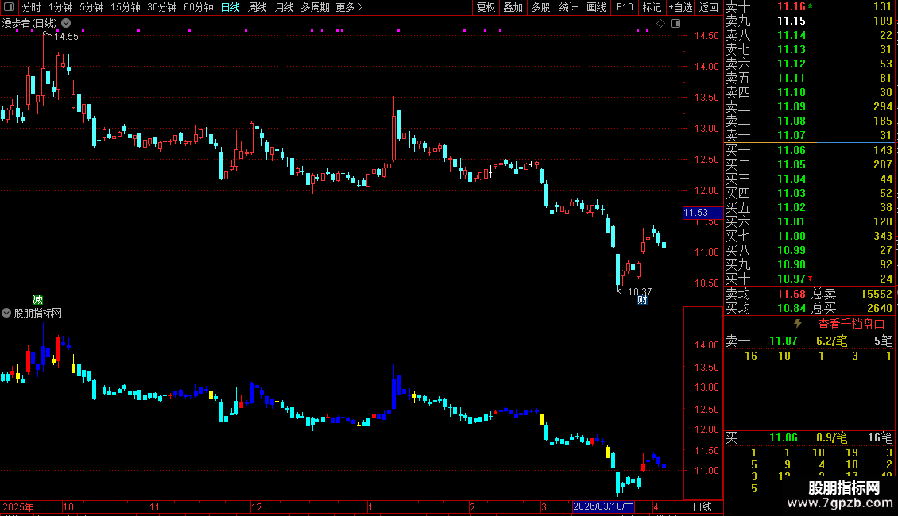Switch to 分时 chart tab
Viewport: 898px width, 516px height.
(x=32, y=7)
